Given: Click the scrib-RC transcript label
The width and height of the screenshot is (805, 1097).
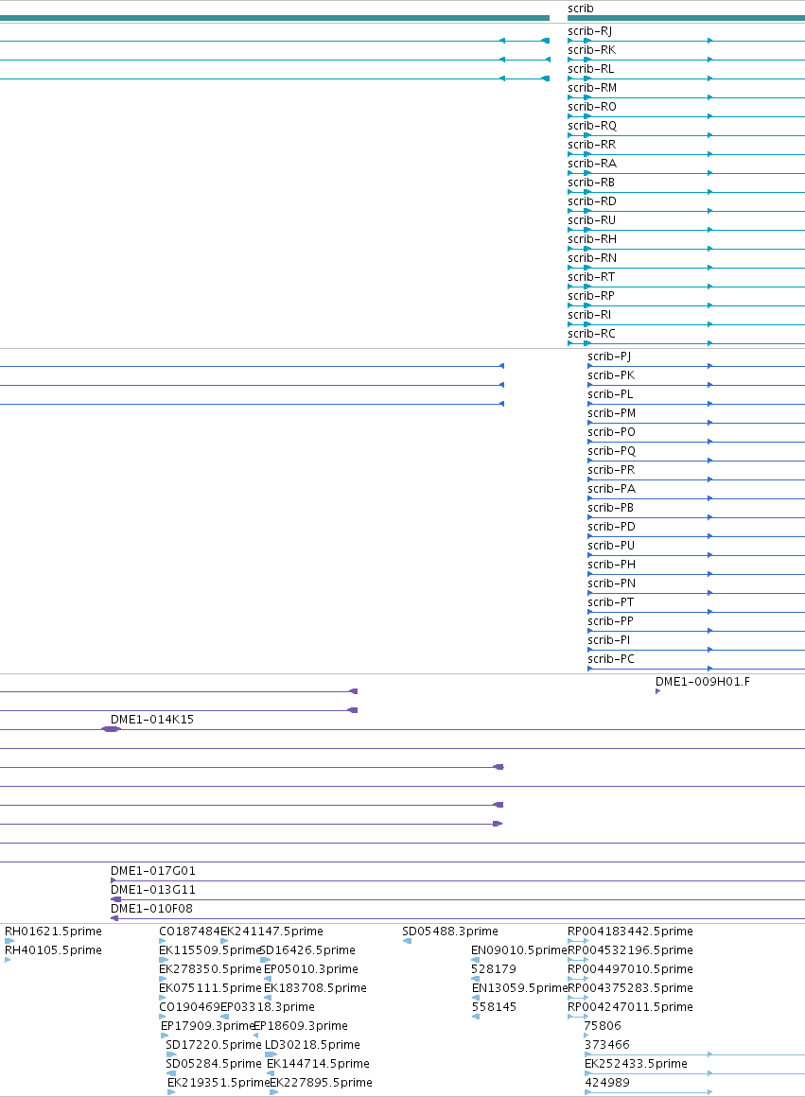Looking at the screenshot, I should pos(591,333).
